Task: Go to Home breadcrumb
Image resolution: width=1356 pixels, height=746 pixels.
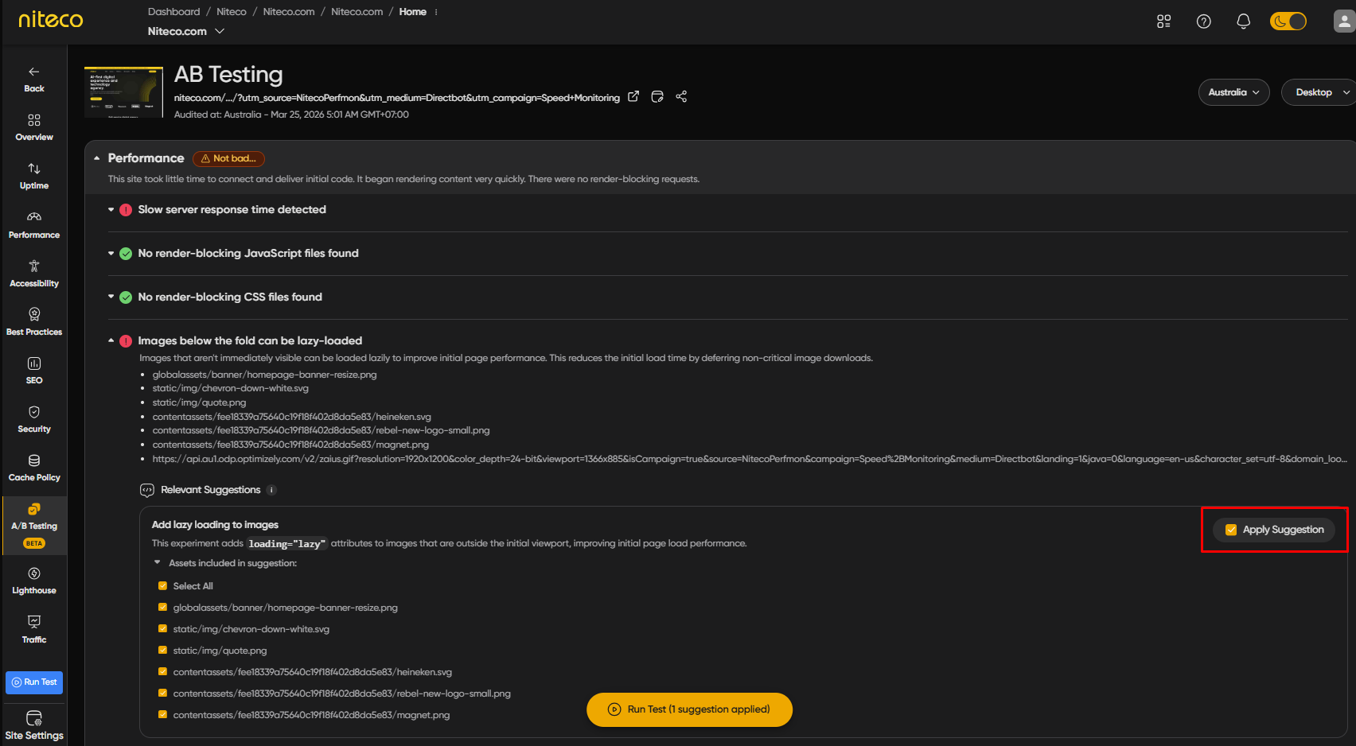Action: 412,12
